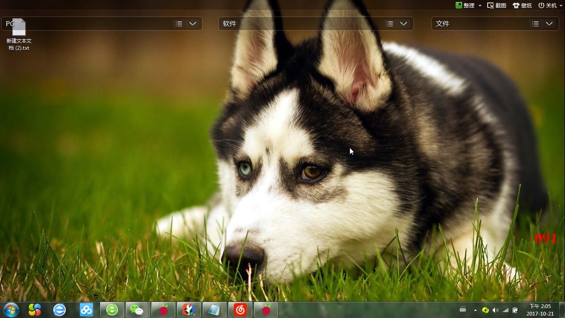
Task: Switch to green 360 browser window
Action: tap(112, 310)
